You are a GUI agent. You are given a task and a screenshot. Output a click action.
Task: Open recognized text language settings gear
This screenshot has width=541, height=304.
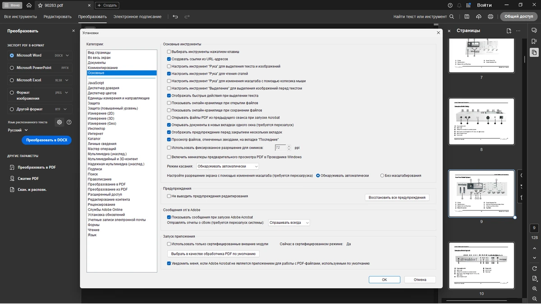(59, 122)
